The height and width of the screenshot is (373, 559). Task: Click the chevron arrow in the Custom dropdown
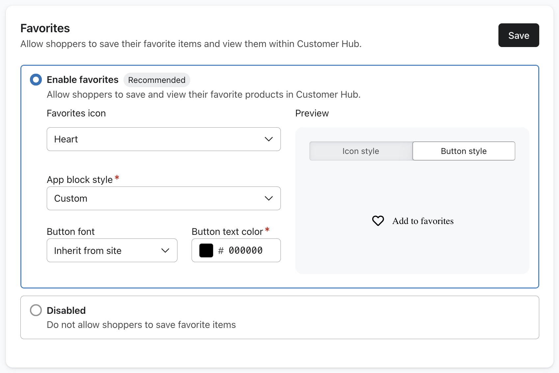pyautogui.click(x=269, y=198)
